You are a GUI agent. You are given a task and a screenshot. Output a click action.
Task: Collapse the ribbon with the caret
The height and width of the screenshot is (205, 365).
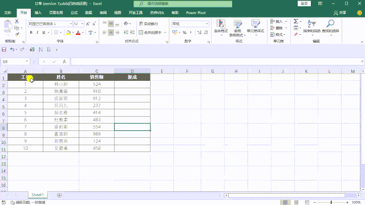tap(362, 42)
